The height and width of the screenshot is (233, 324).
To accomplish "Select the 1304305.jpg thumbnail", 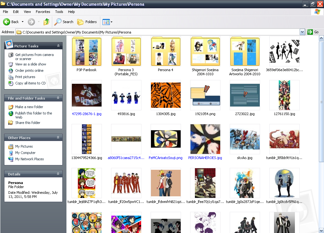I will pos(166,95).
